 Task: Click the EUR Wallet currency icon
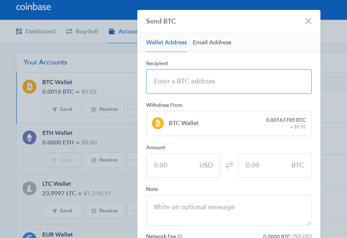(x=30, y=235)
